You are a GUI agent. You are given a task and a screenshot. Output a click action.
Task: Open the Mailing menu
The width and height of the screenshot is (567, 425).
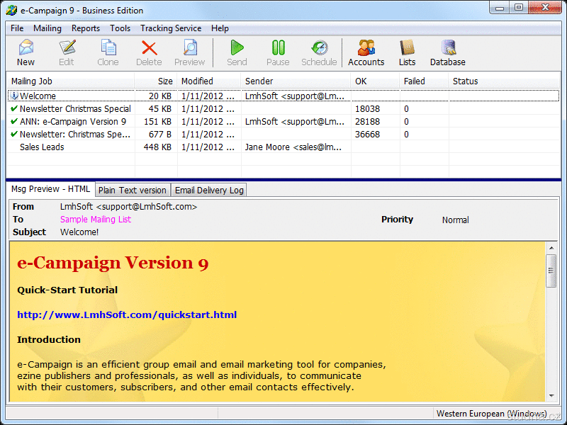47,28
